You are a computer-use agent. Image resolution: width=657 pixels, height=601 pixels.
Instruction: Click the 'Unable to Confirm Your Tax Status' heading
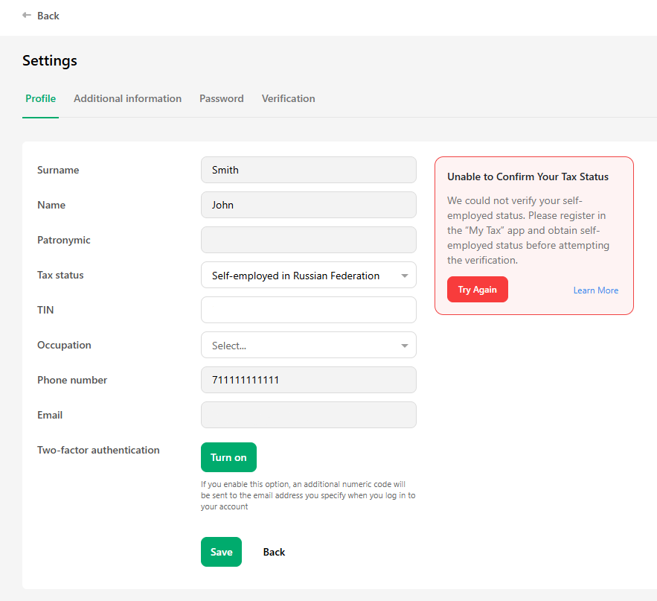click(528, 177)
